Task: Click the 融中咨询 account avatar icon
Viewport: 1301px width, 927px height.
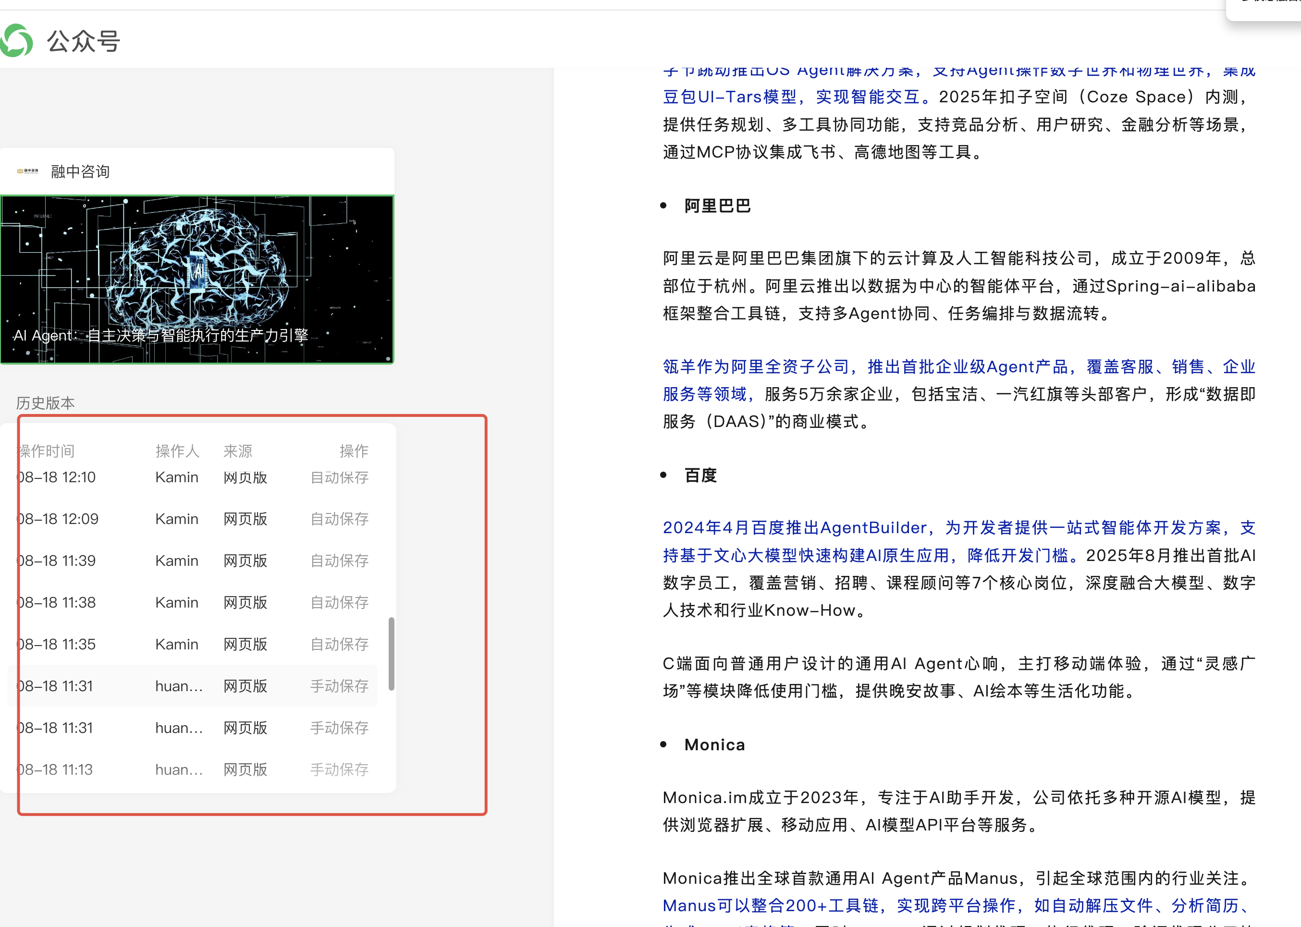Action: (27, 171)
